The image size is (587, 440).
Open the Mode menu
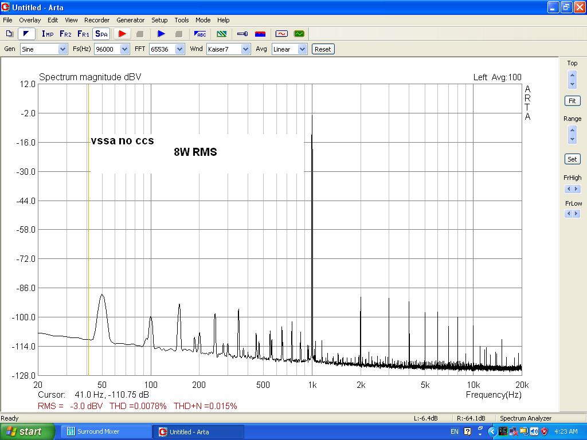pos(203,20)
